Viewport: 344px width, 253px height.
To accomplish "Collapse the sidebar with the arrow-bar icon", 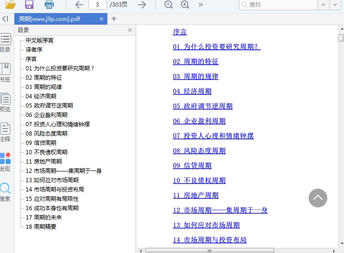I will click(6, 19).
